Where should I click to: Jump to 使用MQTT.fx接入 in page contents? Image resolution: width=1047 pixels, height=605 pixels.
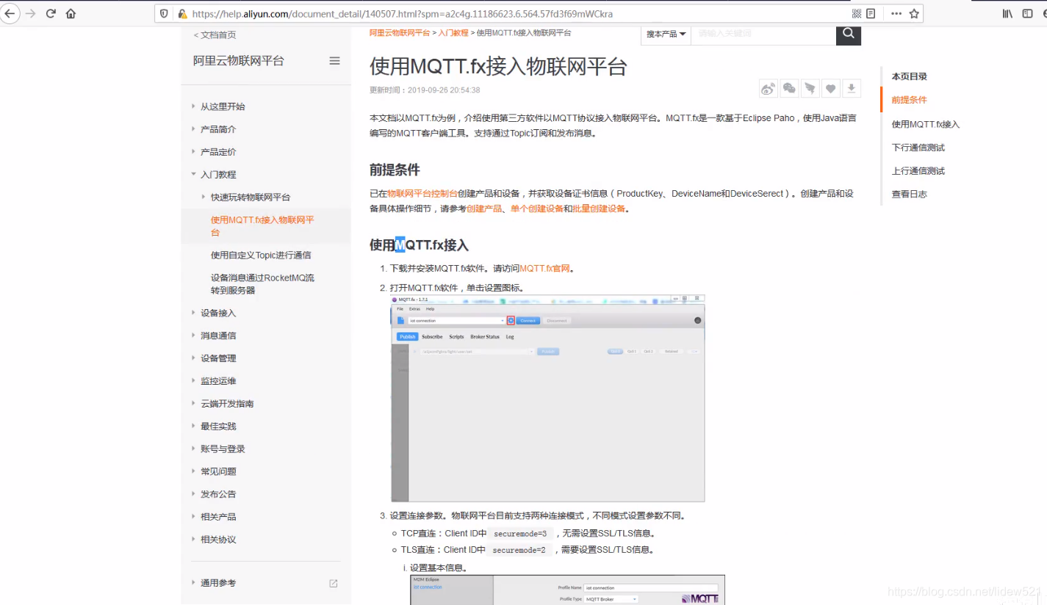(926, 124)
